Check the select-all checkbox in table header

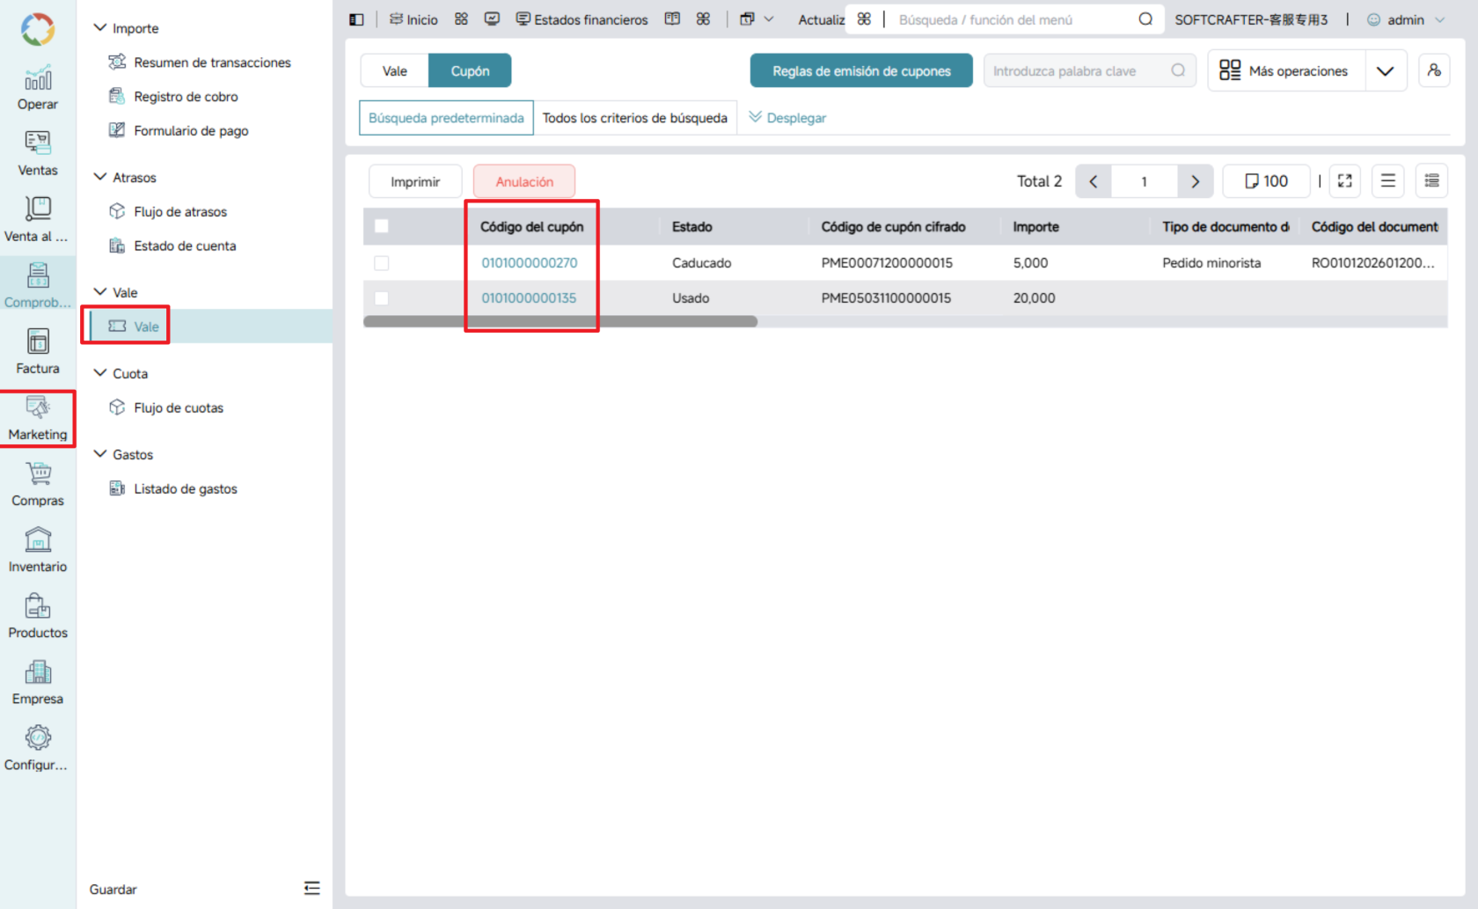382,226
